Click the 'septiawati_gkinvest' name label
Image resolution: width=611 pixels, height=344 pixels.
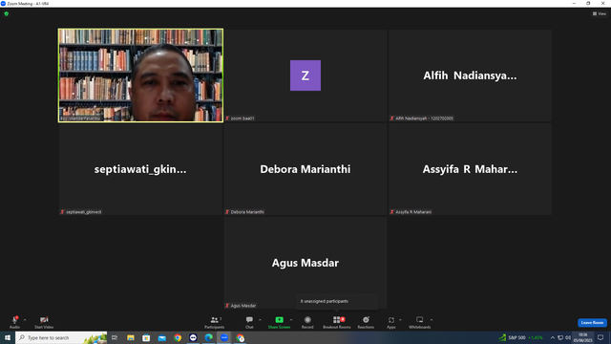coord(84,212)
